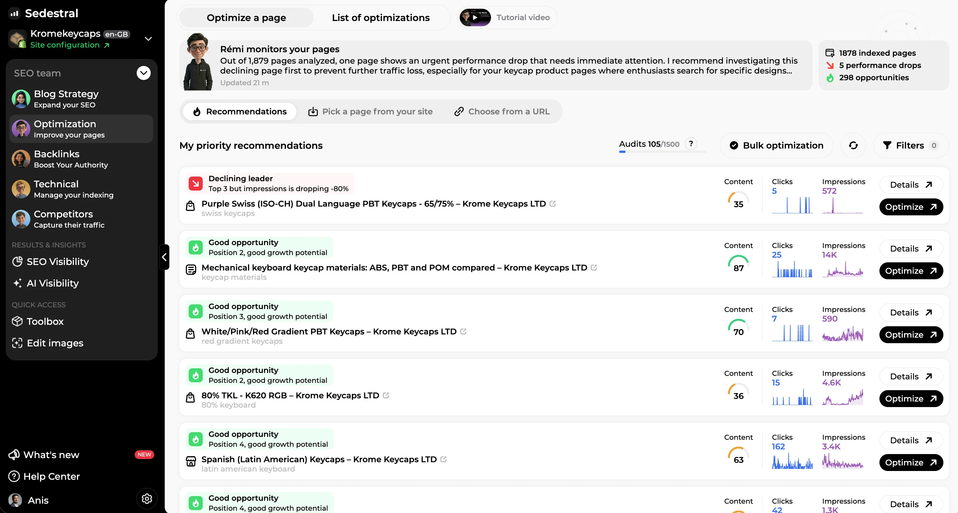Open the Kromekeycaps site switcher chevron

pyautogui.click(x=148, y=39)
